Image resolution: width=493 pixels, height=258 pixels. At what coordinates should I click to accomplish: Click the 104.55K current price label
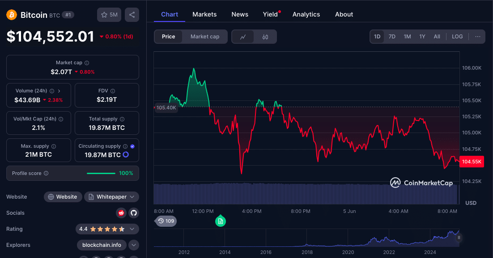click(x=472, y=162)
